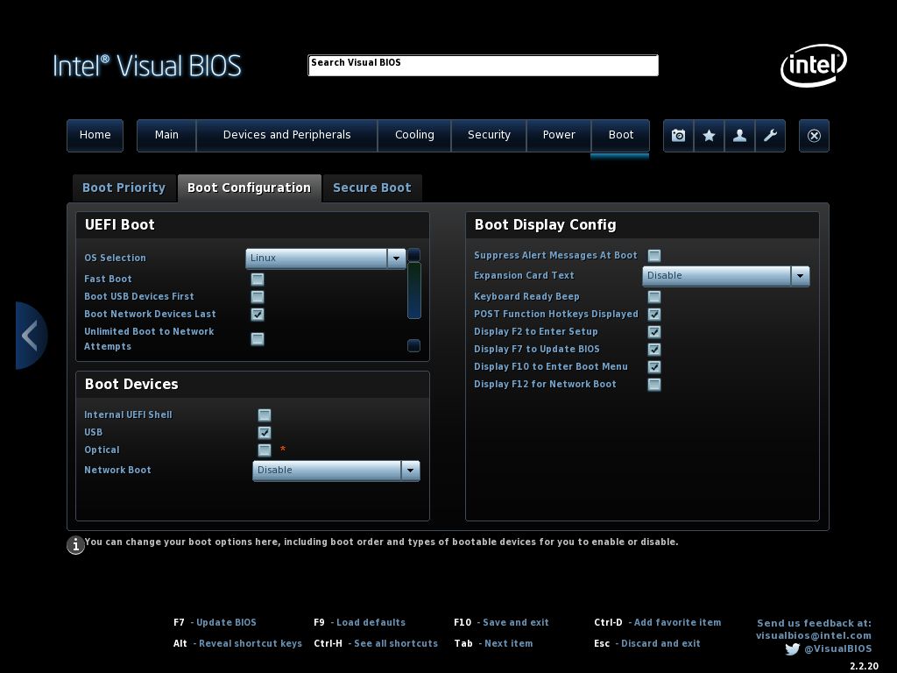
Task: Toggle Unlimited Boot to Network Attempts
Action: tap(258, 339)
